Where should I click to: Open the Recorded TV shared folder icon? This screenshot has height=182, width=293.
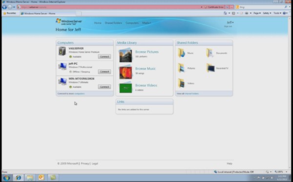click(x=210, y=68)
